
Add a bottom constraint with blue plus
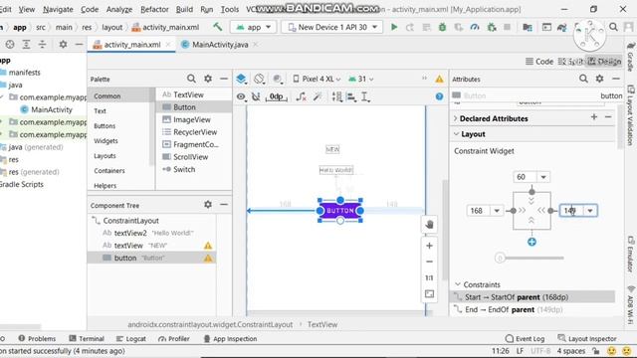click(531, 242)
